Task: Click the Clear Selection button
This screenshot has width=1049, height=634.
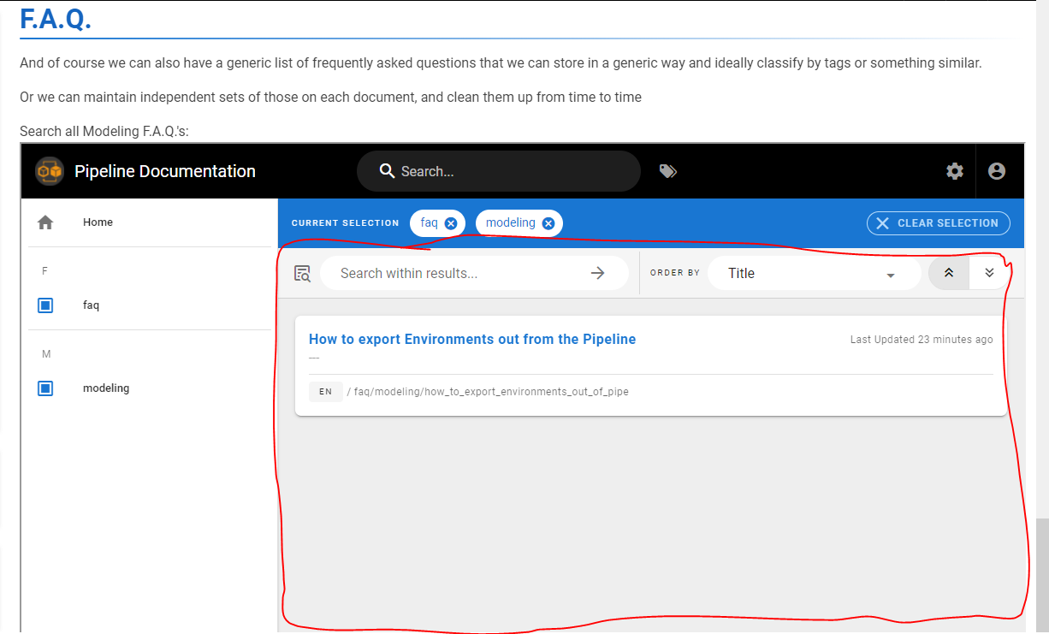Action: click(x=939, y=223)
